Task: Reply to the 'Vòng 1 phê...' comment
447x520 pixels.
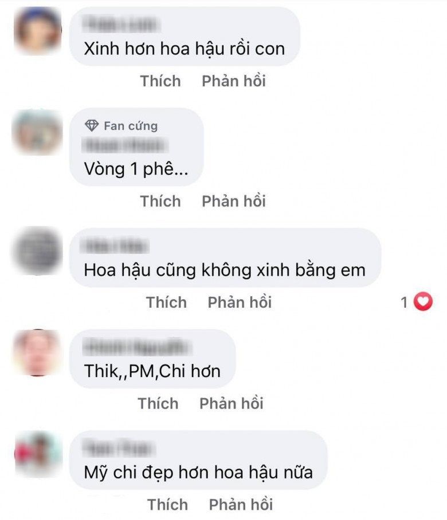Action: pyautogui.click(x=234, y=201)
